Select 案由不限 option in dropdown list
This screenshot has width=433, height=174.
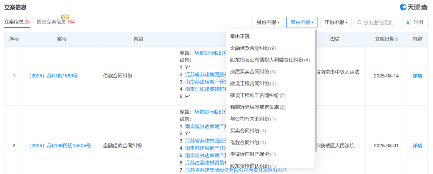click(240, 36)
